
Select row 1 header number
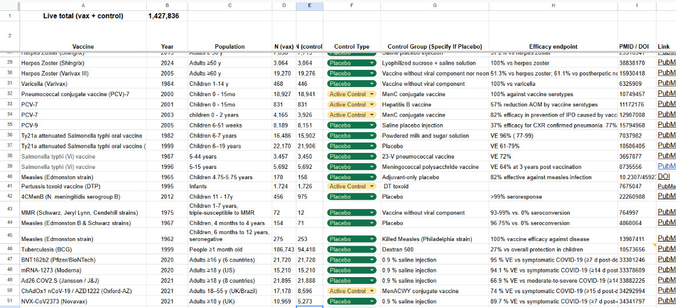(x=10, y=16)
